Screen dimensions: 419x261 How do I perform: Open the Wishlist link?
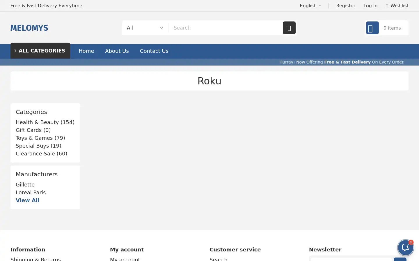point(399,6)
